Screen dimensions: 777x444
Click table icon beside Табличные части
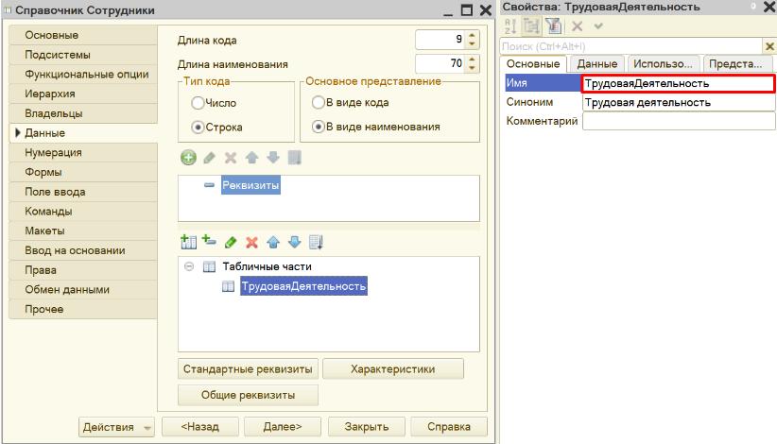pyautogui.click(x=209, y=266)
